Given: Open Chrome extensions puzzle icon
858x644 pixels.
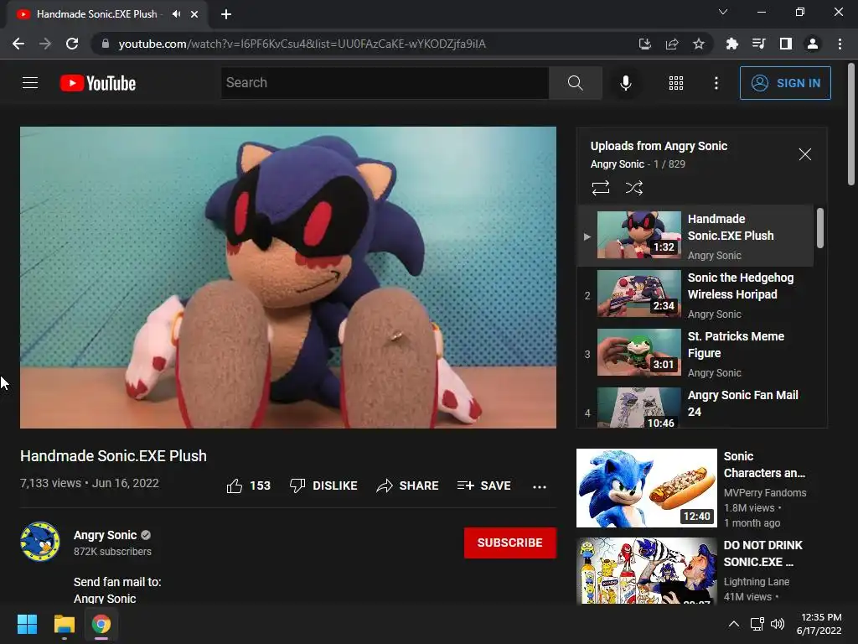Looking at the screenshot, I should [x=731, y=44].
